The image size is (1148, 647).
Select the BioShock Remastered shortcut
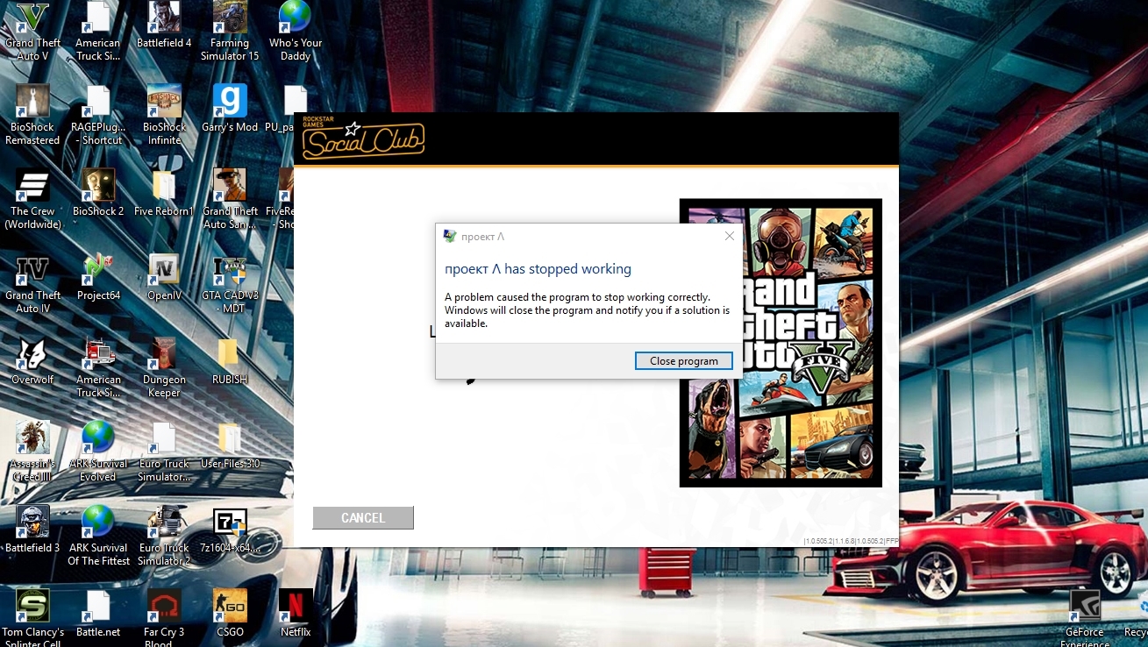click(x=32, y=115)
